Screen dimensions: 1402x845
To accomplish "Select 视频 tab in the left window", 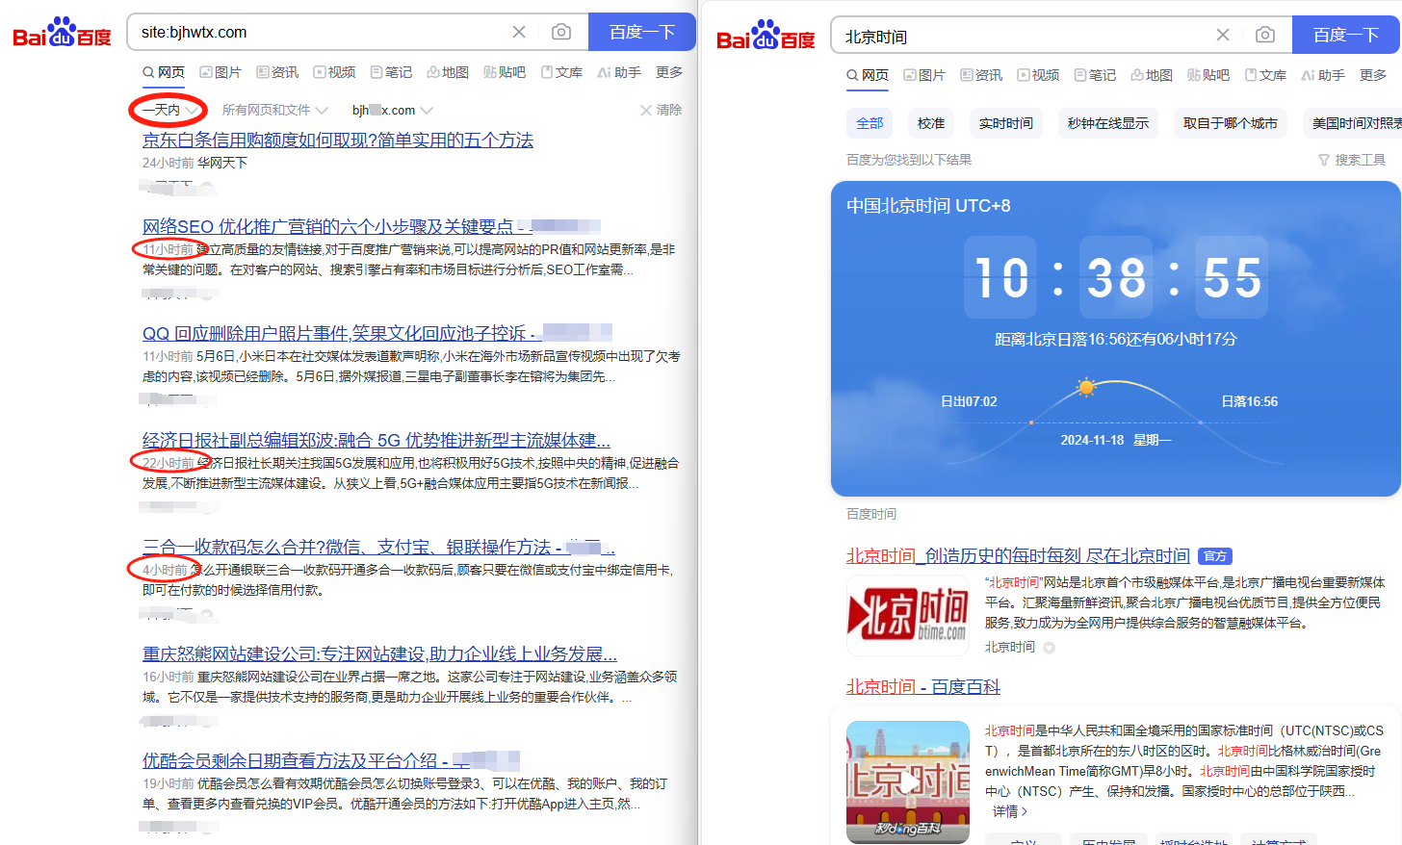I will [x=334, y=72].
